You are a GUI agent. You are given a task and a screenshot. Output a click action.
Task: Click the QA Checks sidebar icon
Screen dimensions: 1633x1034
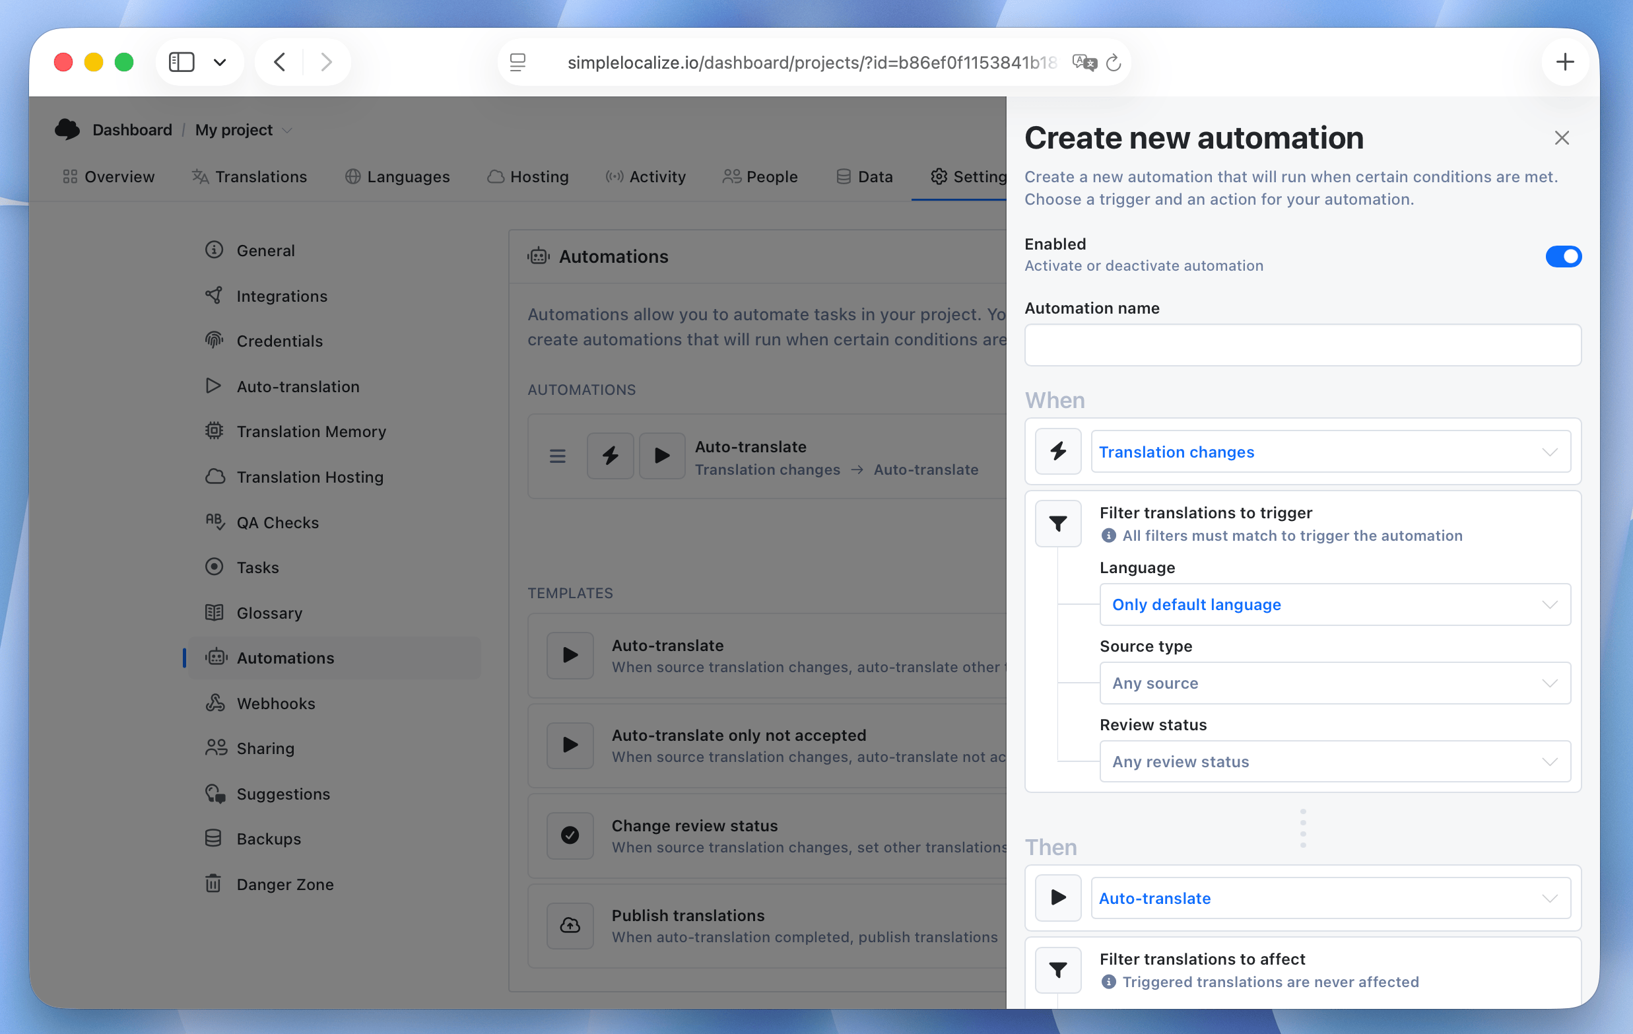click(x=215, y=522)
